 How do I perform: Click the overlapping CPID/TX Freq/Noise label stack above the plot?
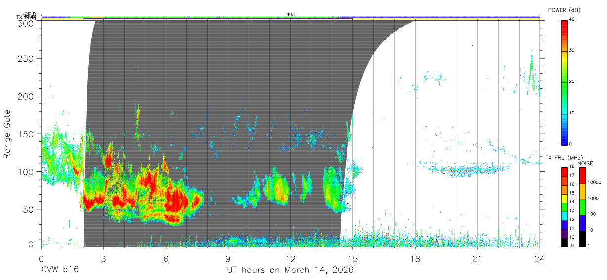(x=27, y=16)
